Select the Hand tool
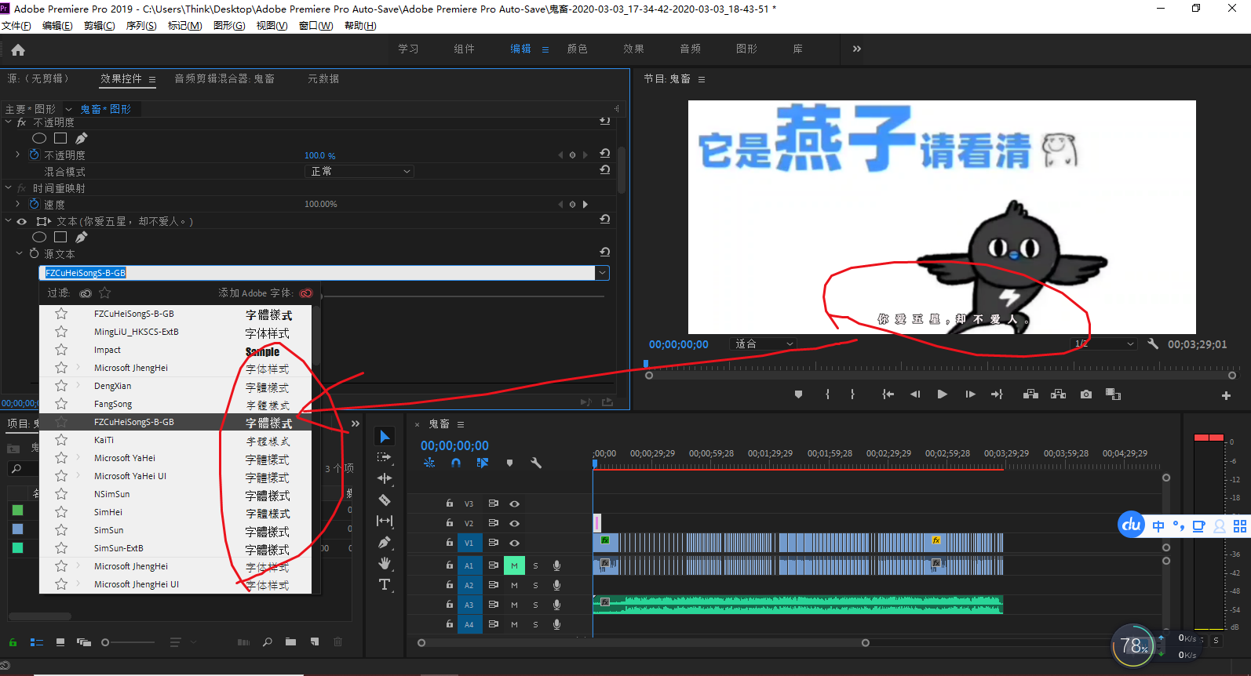This screenshot has height=676, width=1251. [385, 563]
